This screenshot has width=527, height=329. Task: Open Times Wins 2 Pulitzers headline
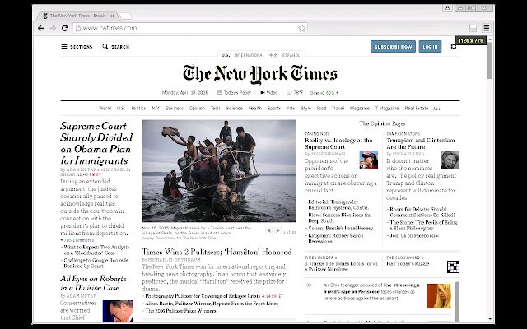point(217,252)
